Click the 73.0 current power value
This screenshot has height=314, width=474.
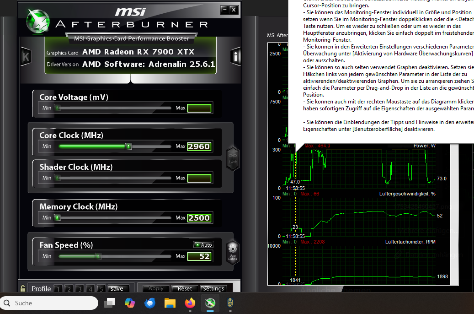pos(442,179)
